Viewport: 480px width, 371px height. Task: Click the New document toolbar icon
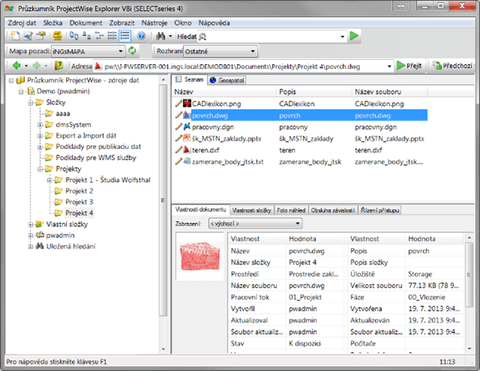pos(15,36)
